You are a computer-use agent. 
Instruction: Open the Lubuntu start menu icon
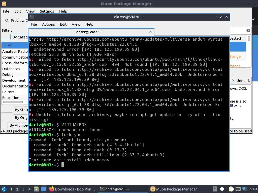pos(4,189)
